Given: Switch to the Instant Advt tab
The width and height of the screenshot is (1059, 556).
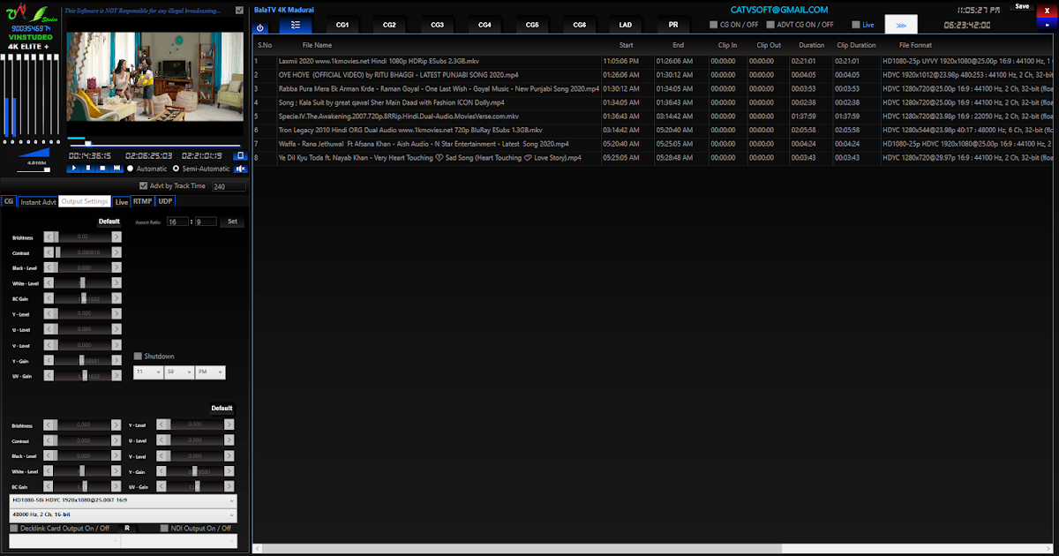Looking at the screenshot, I should [38, 201].
